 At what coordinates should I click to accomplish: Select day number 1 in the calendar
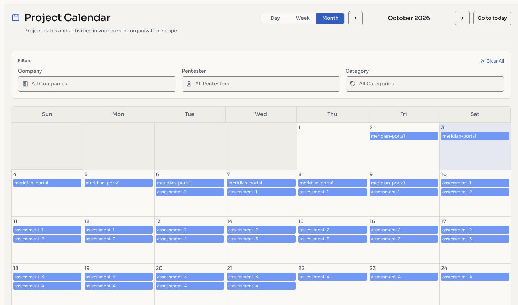tap(299, 127)
